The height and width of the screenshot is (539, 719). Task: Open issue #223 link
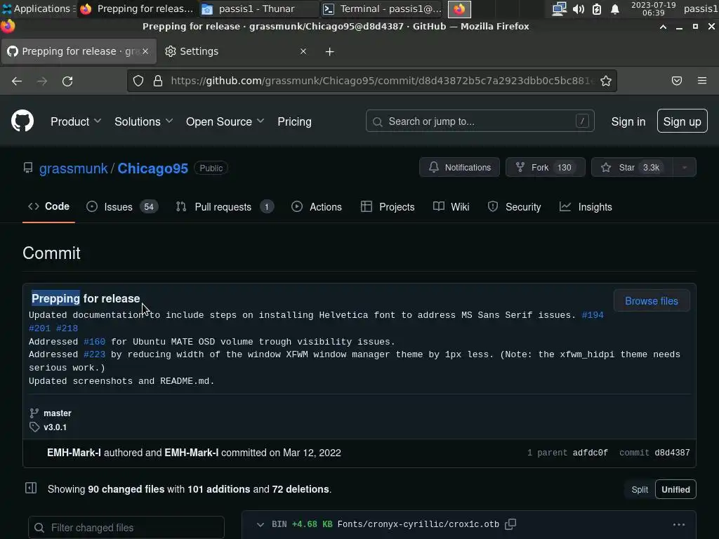point(95,354)
